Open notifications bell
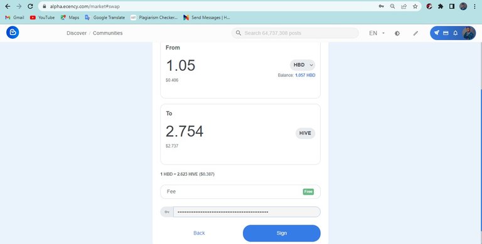This screenshot has width=482, height=244. [x=455, y=33]
